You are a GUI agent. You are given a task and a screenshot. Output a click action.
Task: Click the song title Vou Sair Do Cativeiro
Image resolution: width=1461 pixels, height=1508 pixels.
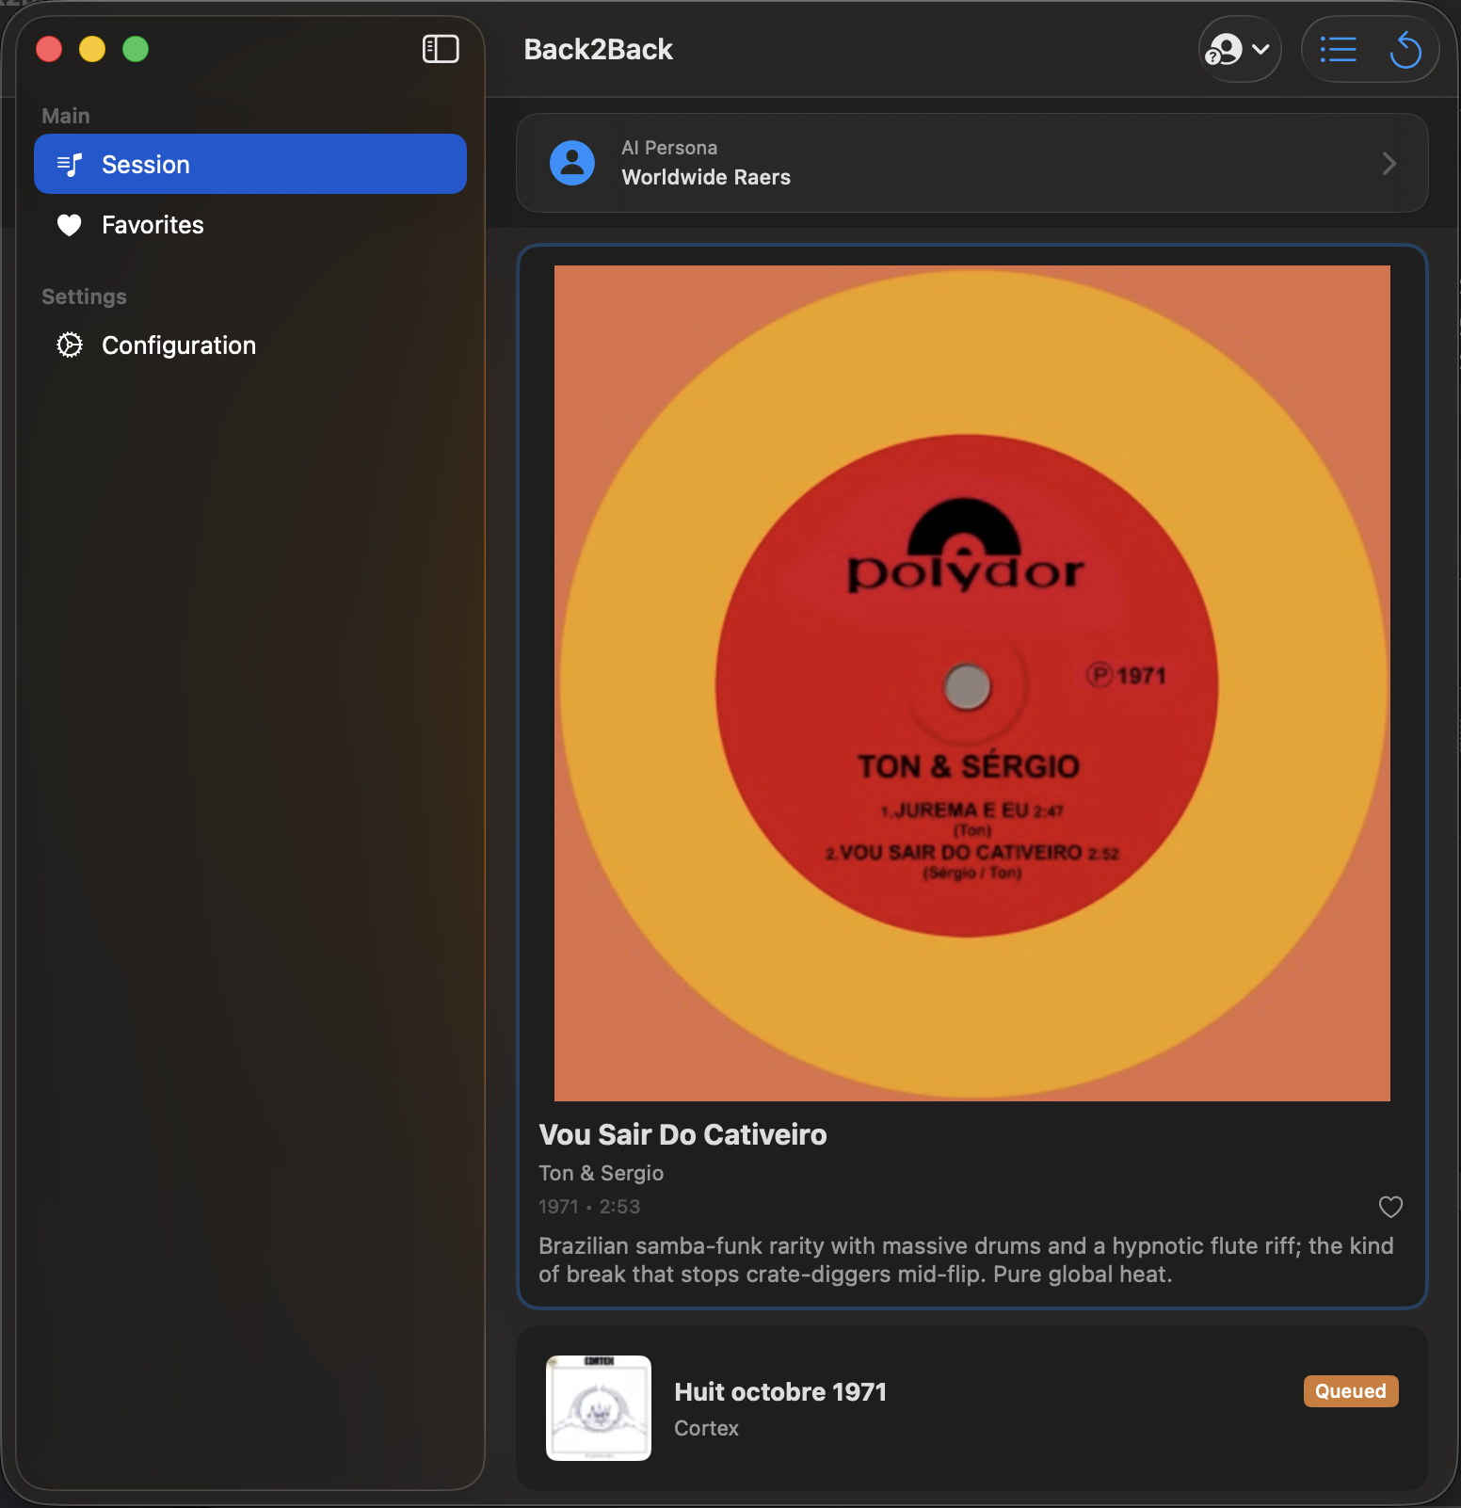(682, 1134)
